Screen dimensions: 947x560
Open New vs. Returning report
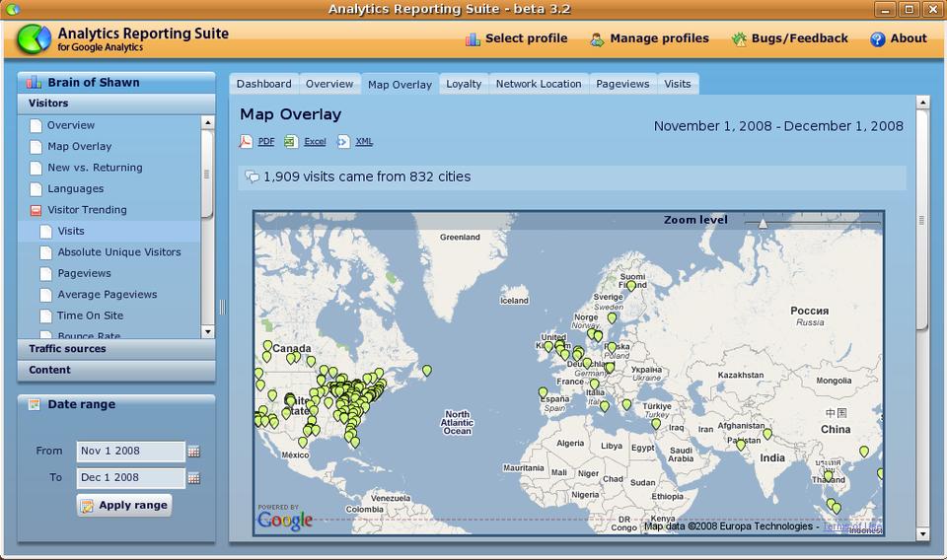(95, 168)
